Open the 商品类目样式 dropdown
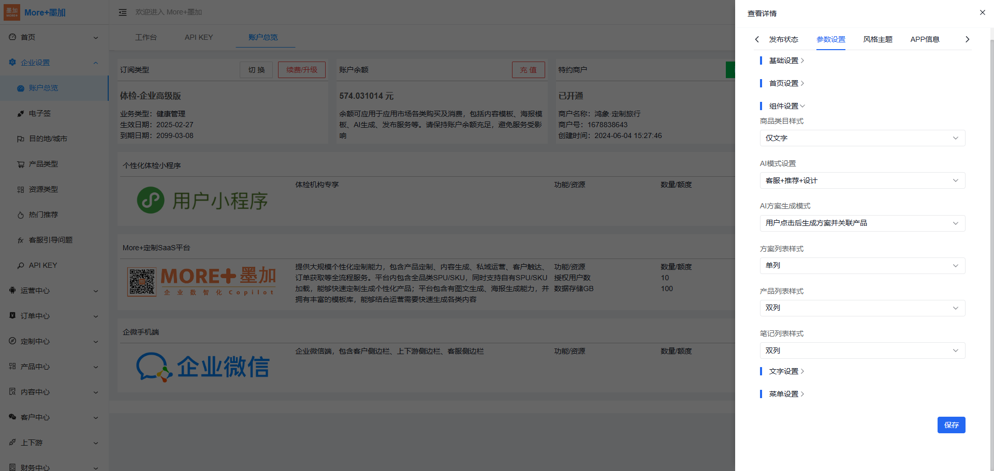994x471 pixels. [x=862, y=138]
